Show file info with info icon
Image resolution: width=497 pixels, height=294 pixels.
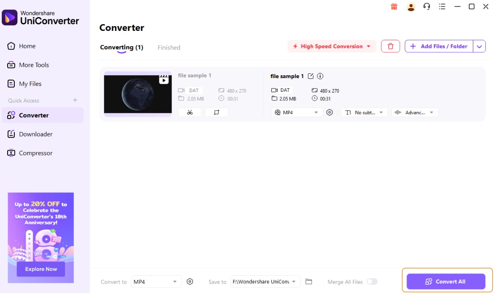tap(320, 76)
